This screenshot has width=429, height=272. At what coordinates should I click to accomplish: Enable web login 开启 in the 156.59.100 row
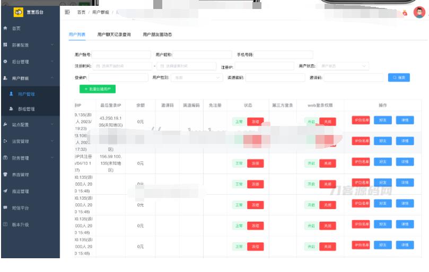(x=311, y=164)
